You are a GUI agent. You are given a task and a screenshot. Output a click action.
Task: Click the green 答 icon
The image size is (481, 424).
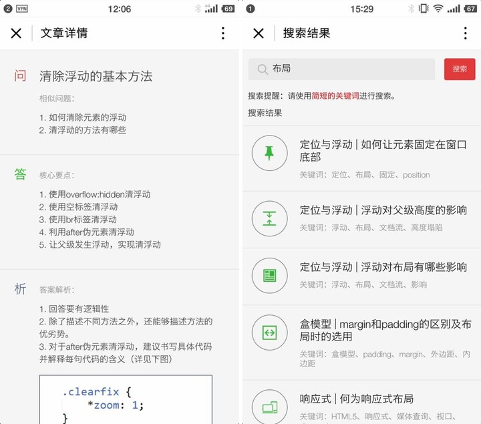tap(20, 174)
